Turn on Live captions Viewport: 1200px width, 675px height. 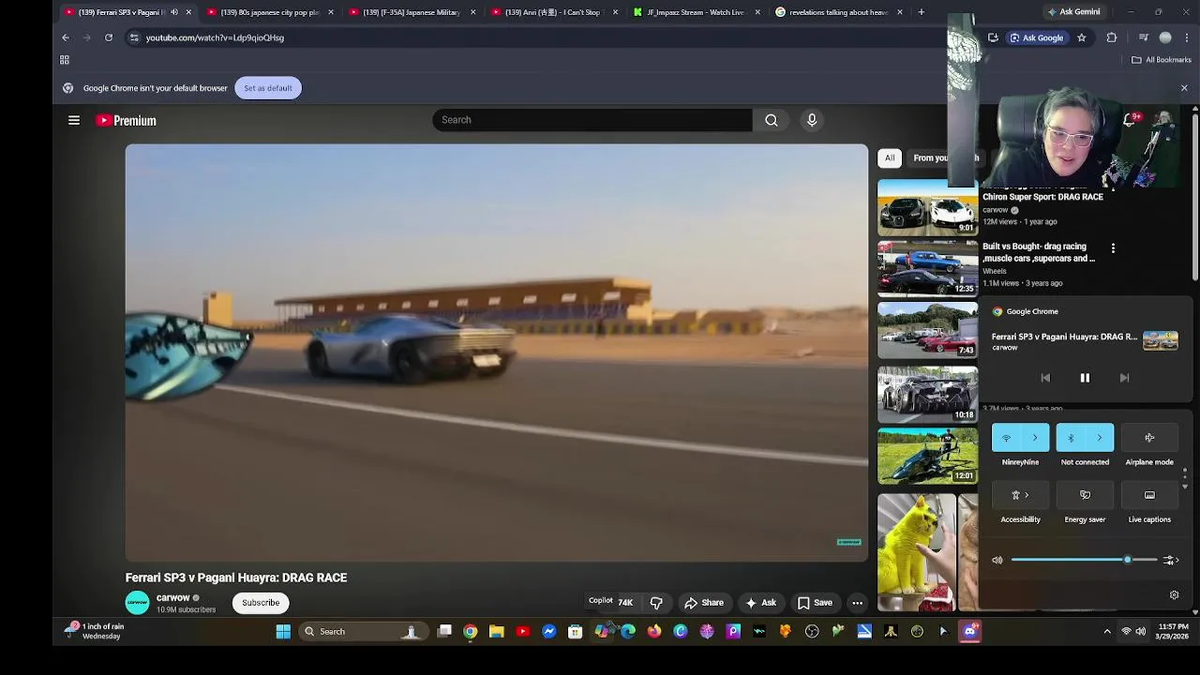(x=1149, y=495)
